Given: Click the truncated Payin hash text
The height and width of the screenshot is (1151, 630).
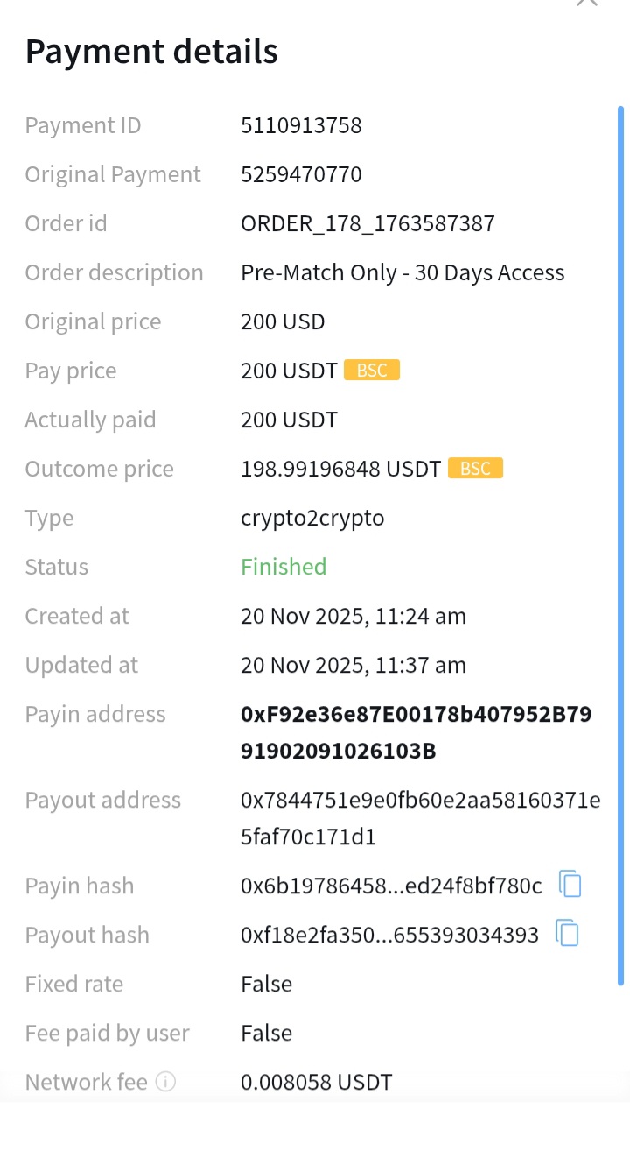Looking at the screenshot, I should 391,886.
